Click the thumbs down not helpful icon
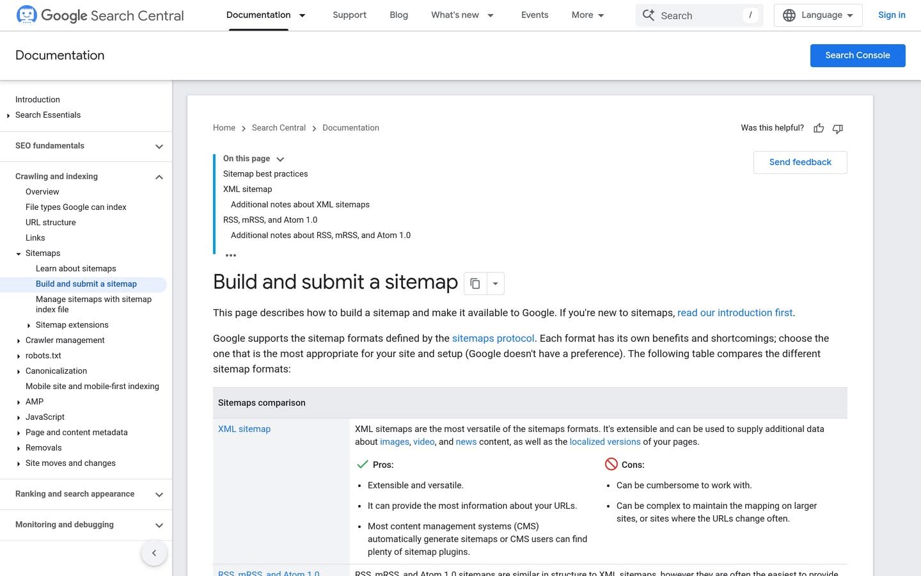 tap(838, 129)
